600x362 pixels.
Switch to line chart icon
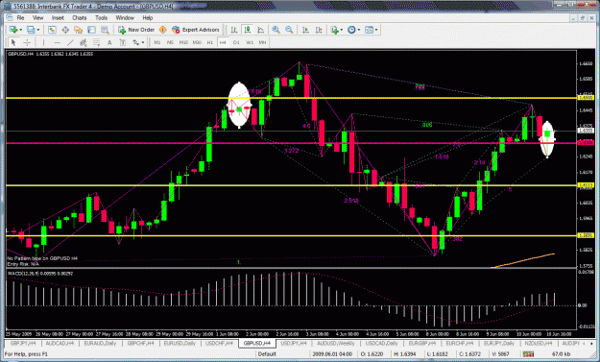[260, 30]
